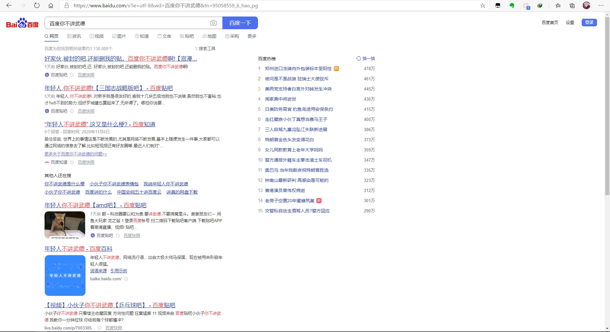The image size is (610, 332).
Task: Open the dog thumbnail in amd吧 result
Action: (x=65, y=225)
